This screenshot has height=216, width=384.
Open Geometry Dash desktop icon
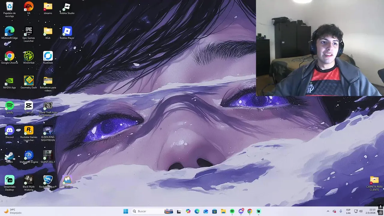pyautogui.click(x=29, y=83)
